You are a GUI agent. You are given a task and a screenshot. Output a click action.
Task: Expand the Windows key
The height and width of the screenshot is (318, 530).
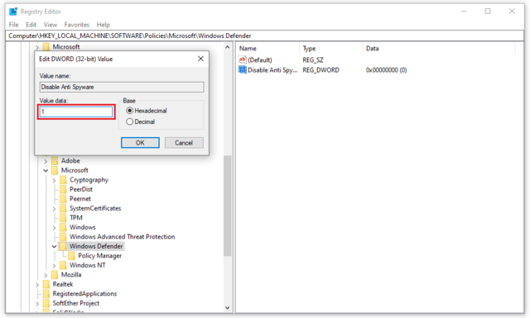point(54,228)
